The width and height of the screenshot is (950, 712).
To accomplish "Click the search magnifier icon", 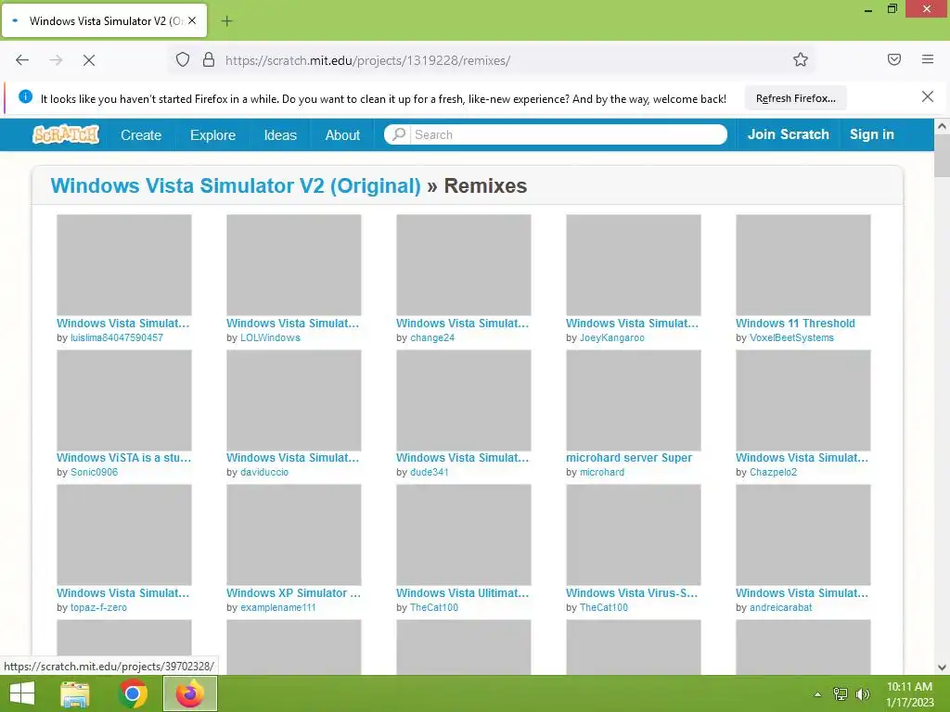I will [x=399, y=134].
